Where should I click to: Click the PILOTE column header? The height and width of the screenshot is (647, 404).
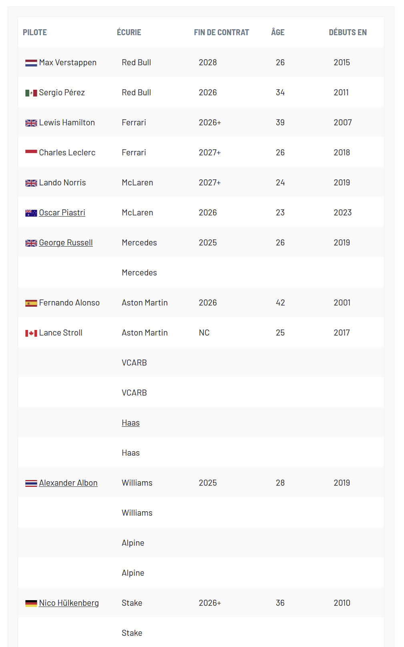point(35,32)
